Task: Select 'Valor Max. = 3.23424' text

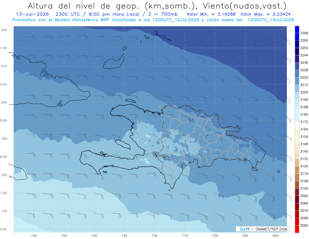Action: (266, 14)
